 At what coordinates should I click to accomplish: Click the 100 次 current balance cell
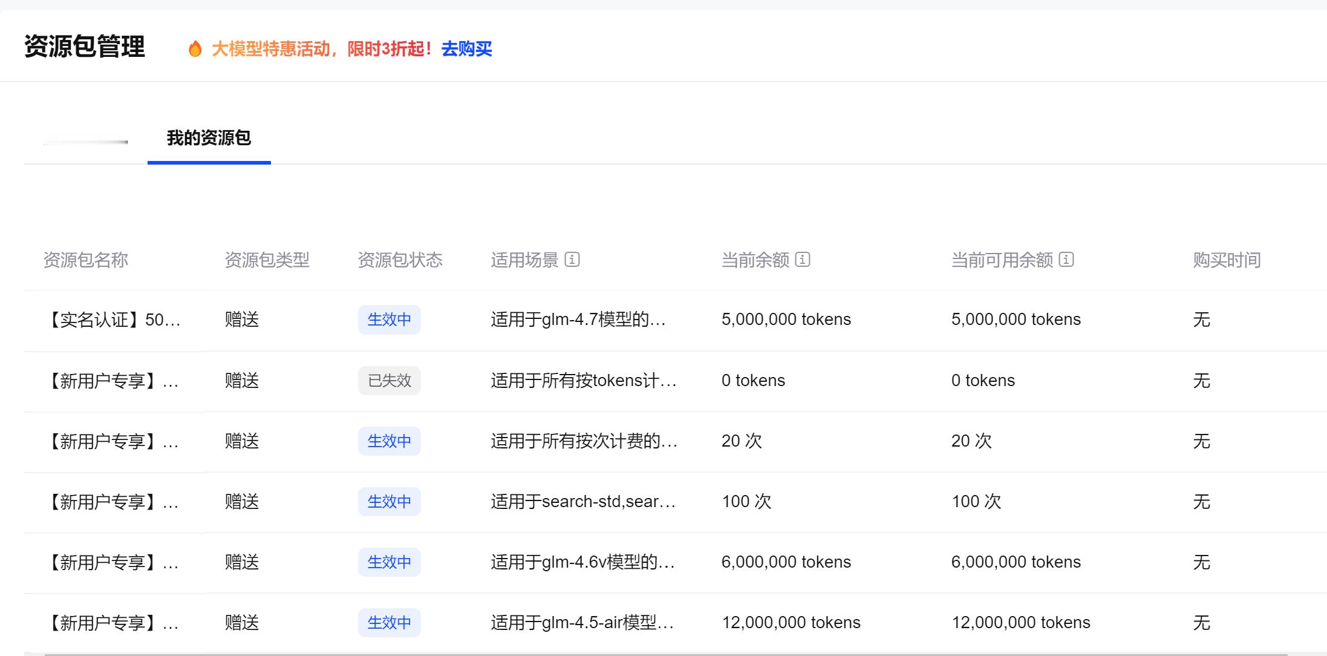click(x=746, y=502)
